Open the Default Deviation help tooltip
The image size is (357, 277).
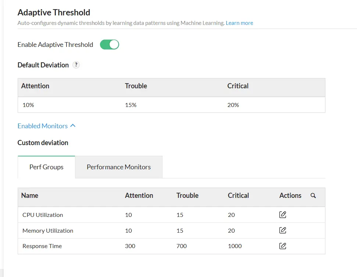pyautogui.click(x=76, y=64)
